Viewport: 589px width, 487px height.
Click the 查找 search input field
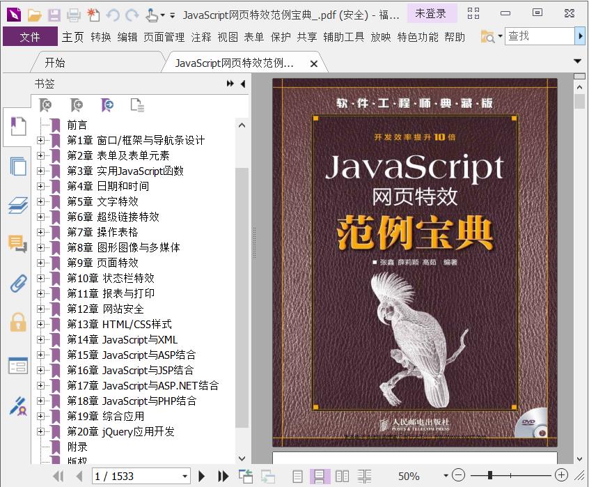tap(540, 36)
